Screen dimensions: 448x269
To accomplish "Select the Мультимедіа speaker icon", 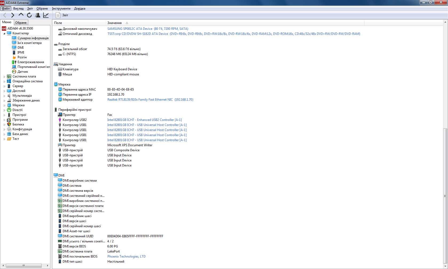I will click(9, 96).
